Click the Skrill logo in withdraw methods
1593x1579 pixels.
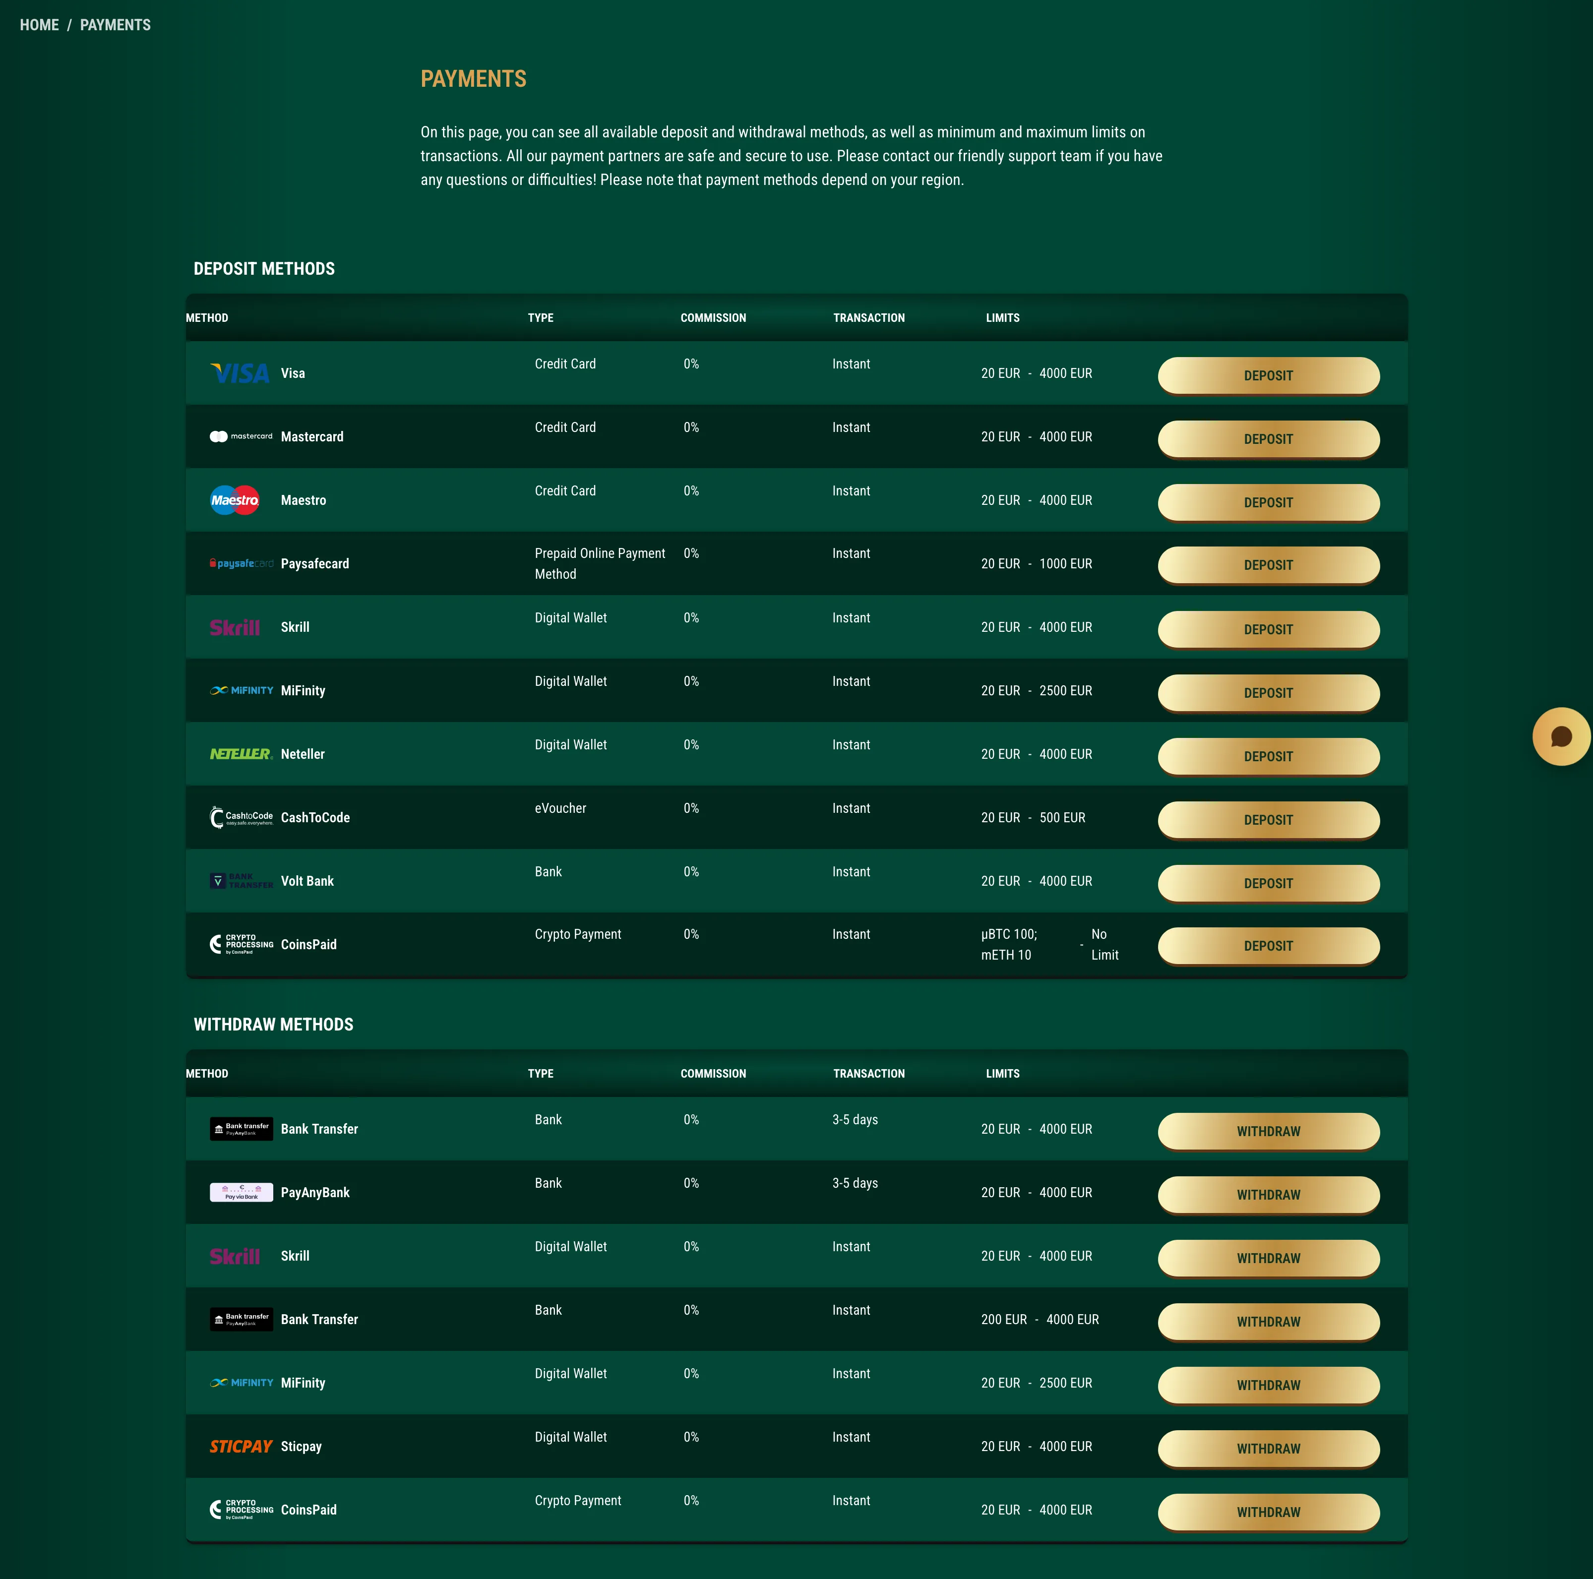[235, 1256]
